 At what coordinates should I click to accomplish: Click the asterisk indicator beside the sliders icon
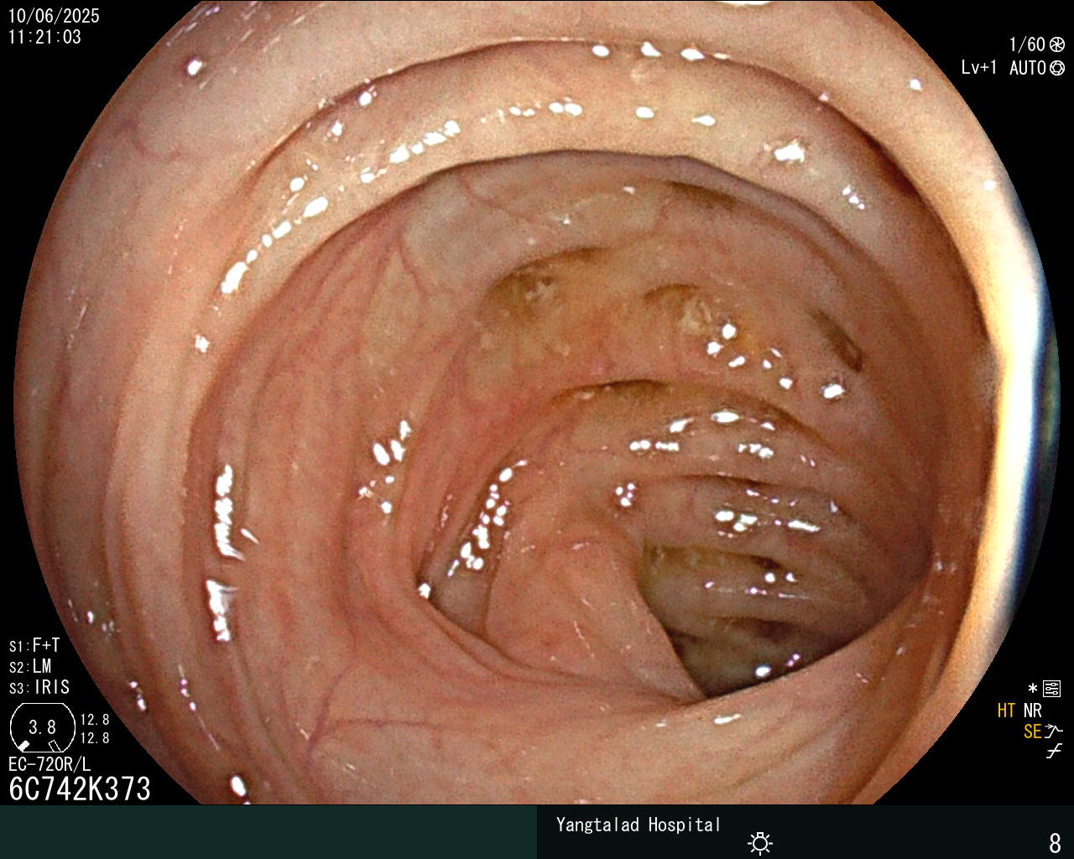(1033, 690)
